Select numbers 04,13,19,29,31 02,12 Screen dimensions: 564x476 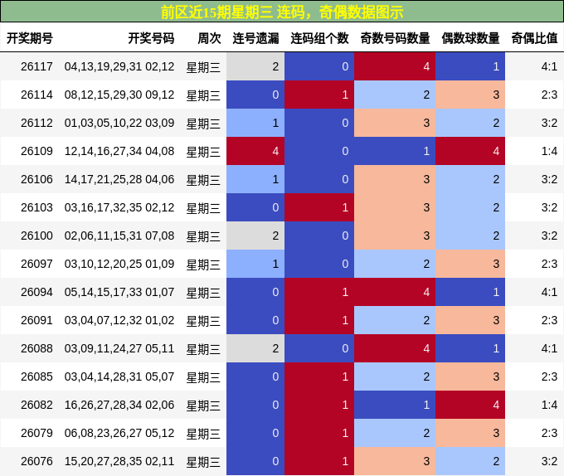[119, 66]
